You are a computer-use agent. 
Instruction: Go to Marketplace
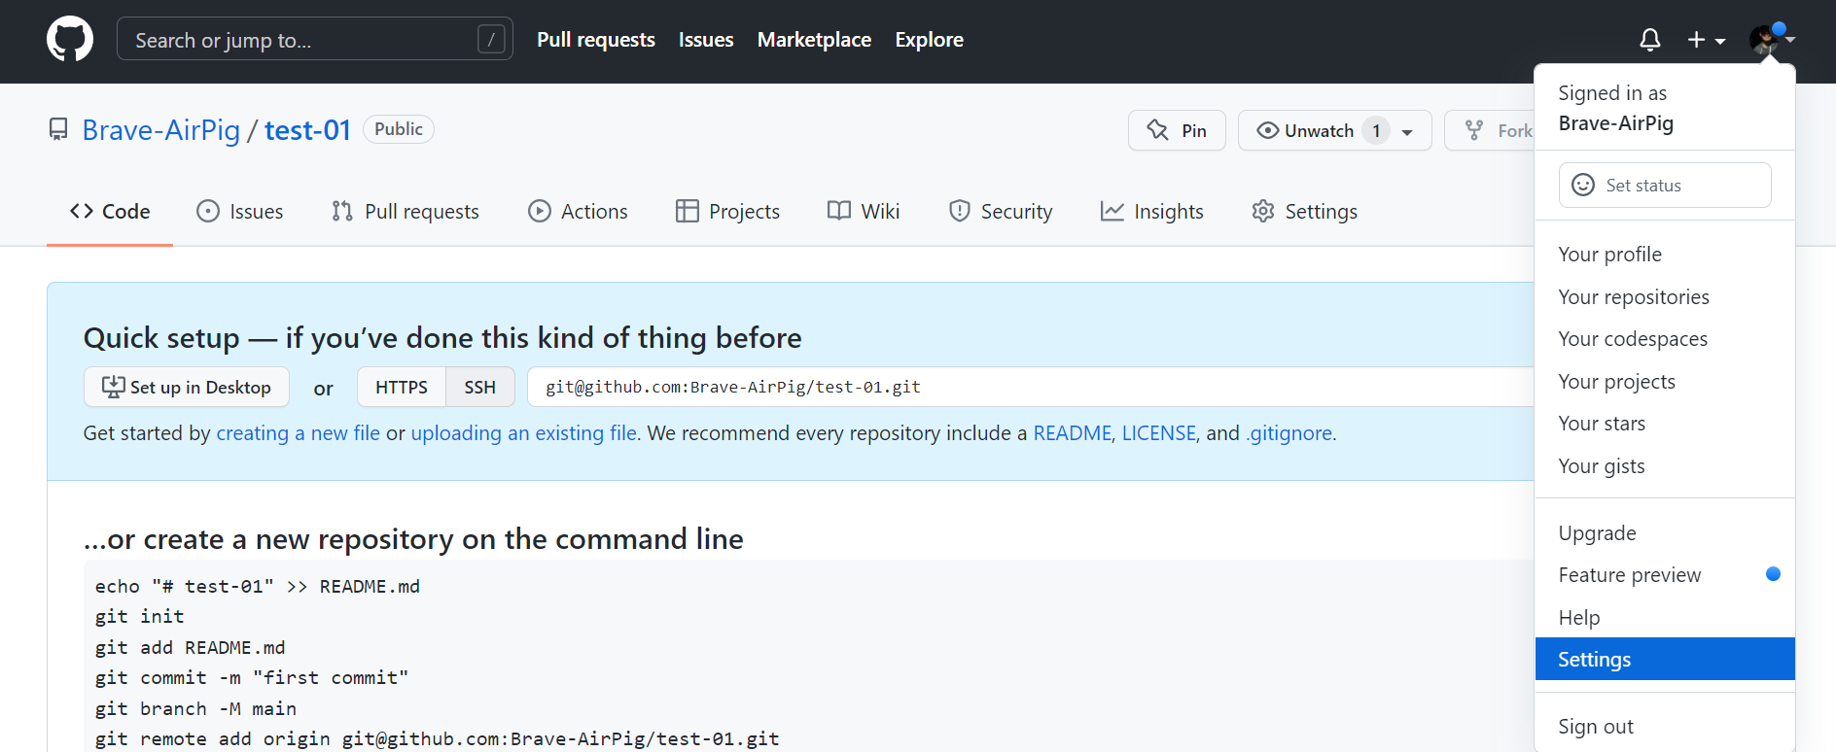pos(814,40)
